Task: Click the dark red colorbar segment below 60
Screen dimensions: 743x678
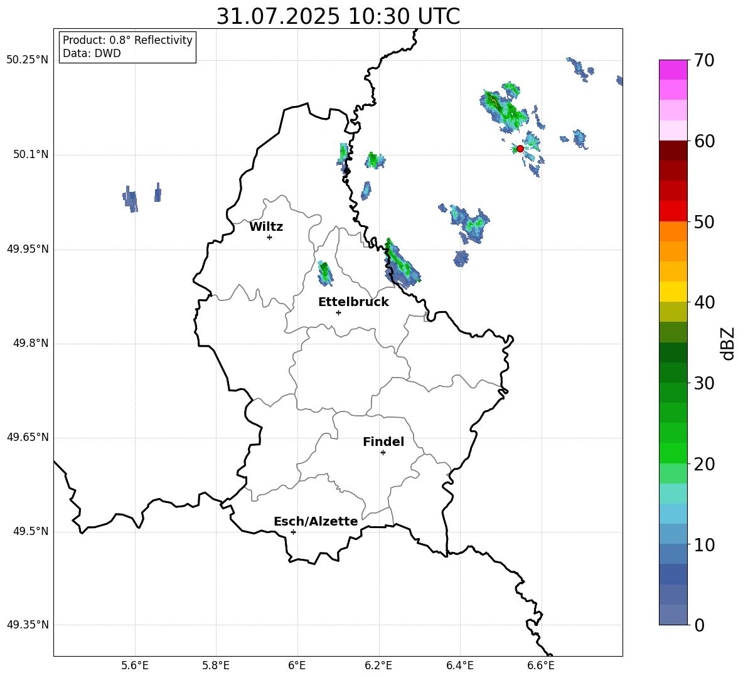Action: pyautogui.click(x=673, y=151)
